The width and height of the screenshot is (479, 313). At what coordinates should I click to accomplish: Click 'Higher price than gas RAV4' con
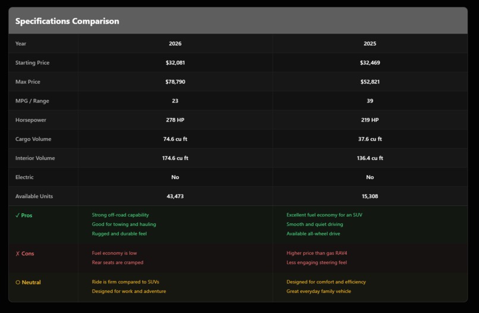point(317,253)
